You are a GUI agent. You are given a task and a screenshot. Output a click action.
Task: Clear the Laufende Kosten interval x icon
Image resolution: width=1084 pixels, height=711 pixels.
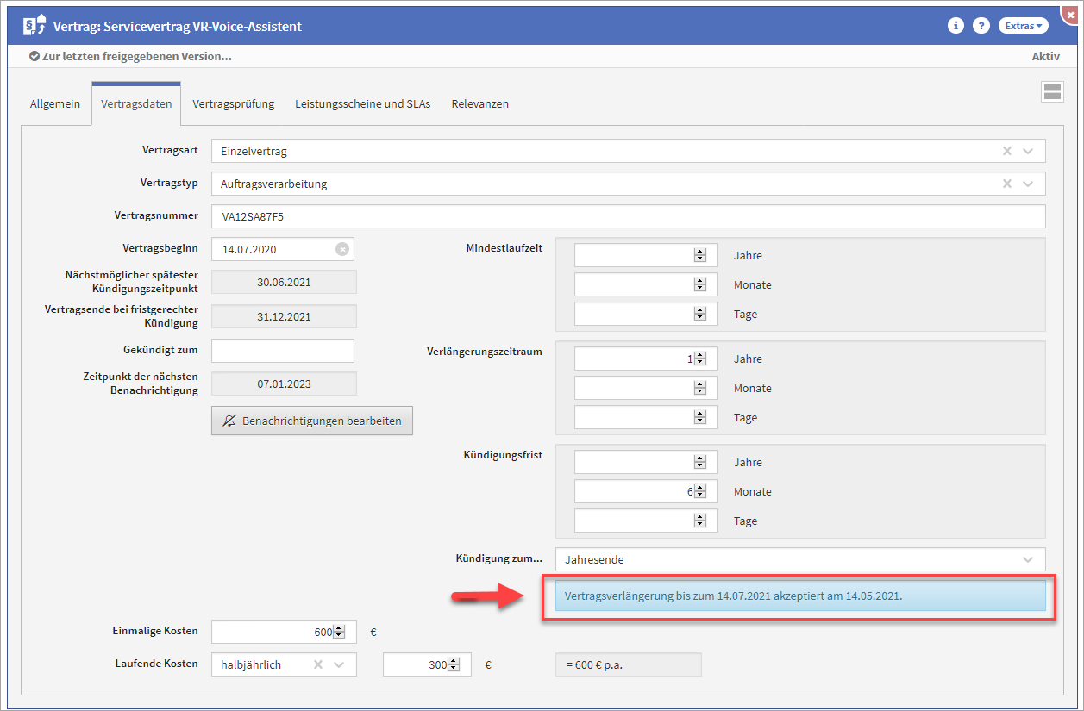(317, 664)
